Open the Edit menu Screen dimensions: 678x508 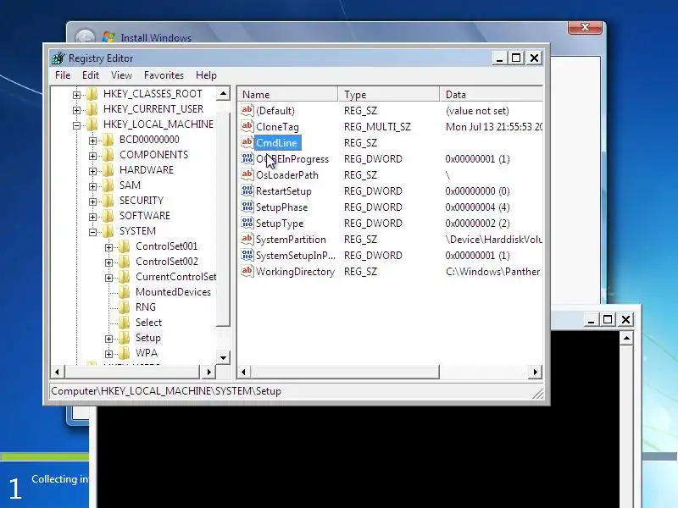click(x=91, y=75)
